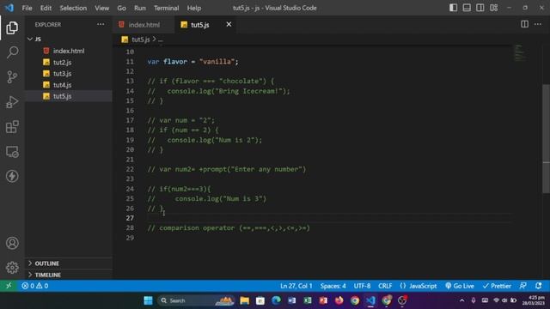Toggle the secondary side bar from title bar
The width and height of the screenshot is (550, 309).
[x=480, y=8]
